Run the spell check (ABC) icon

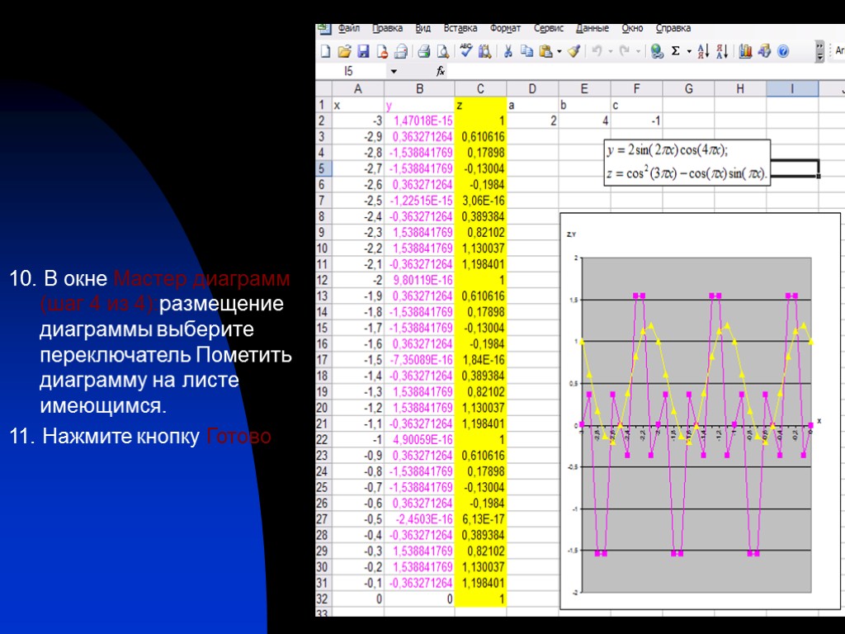[466, 51]
